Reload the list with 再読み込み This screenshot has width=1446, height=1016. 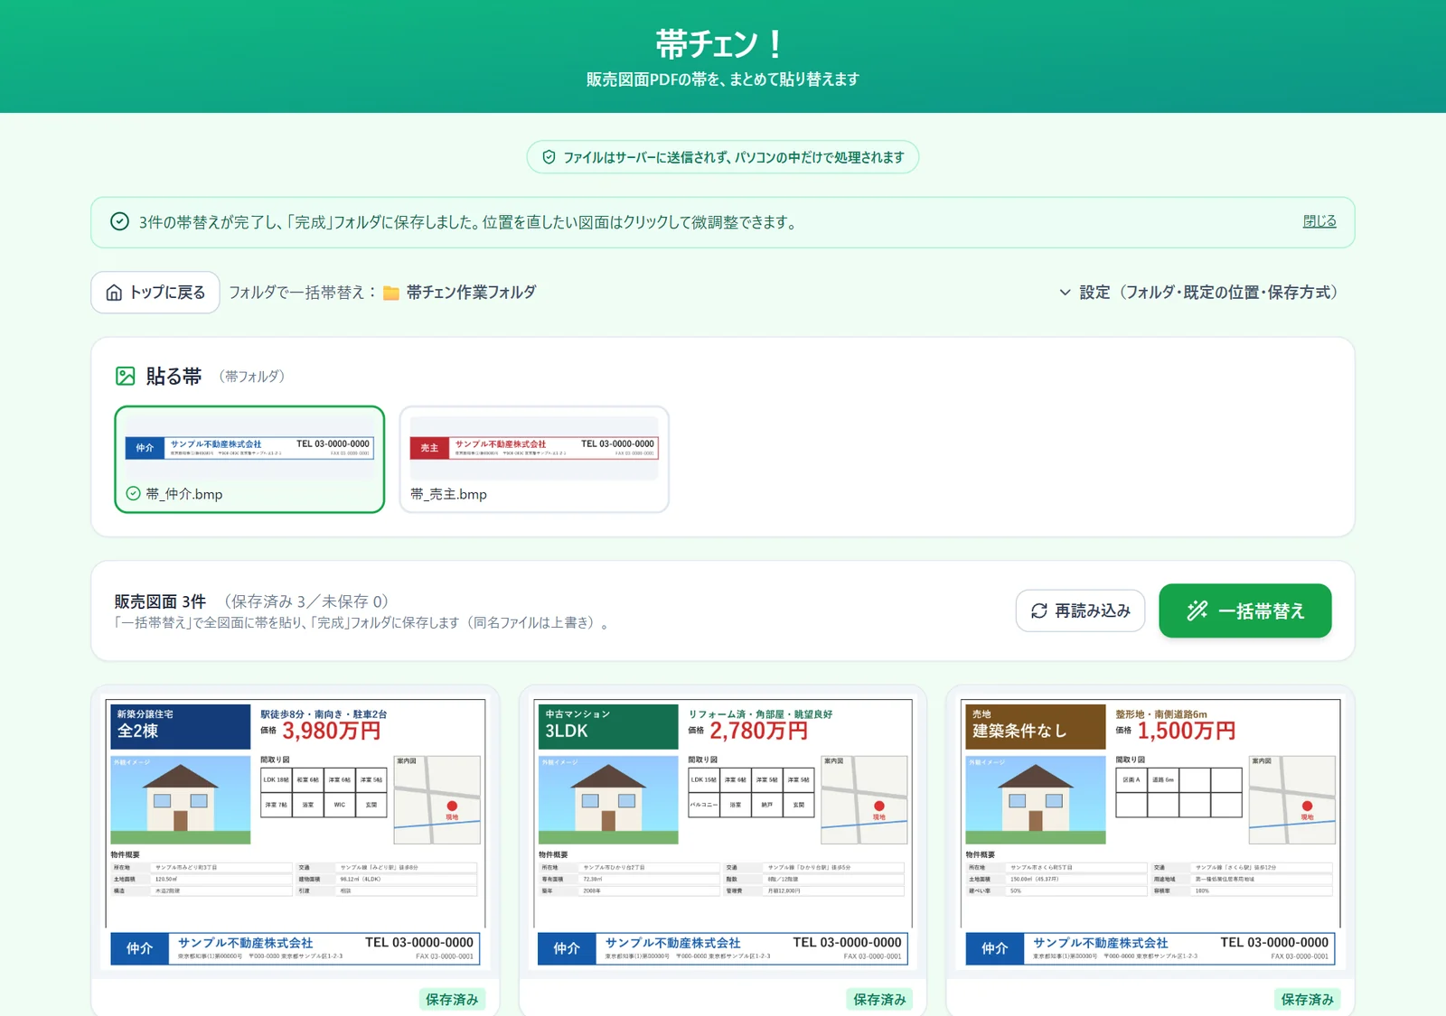(x=1080, y=611)
